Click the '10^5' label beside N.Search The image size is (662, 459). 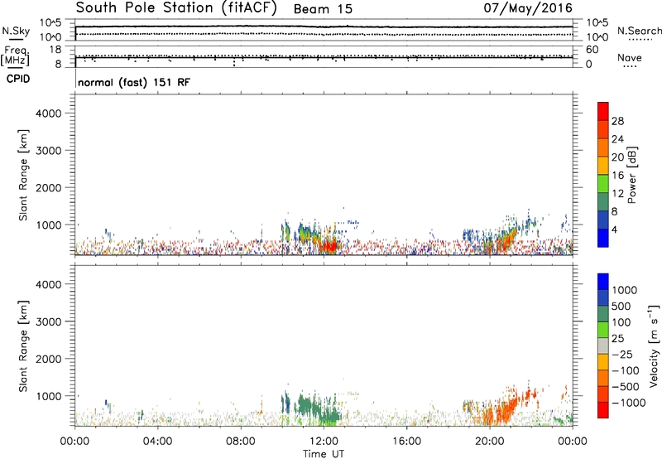[x=597, y=22]
